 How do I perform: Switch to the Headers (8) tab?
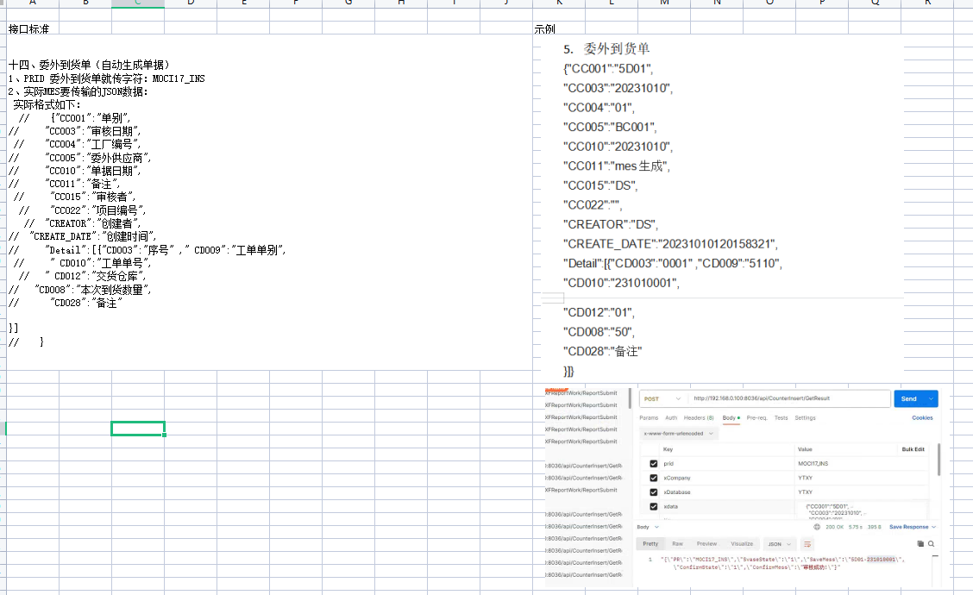pyautogui.click(x=699, y=418)
